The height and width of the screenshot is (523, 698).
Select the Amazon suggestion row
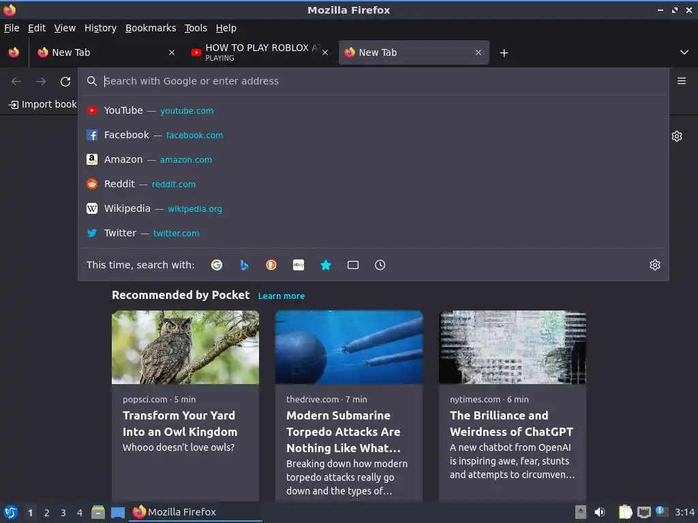coord(374,159)
